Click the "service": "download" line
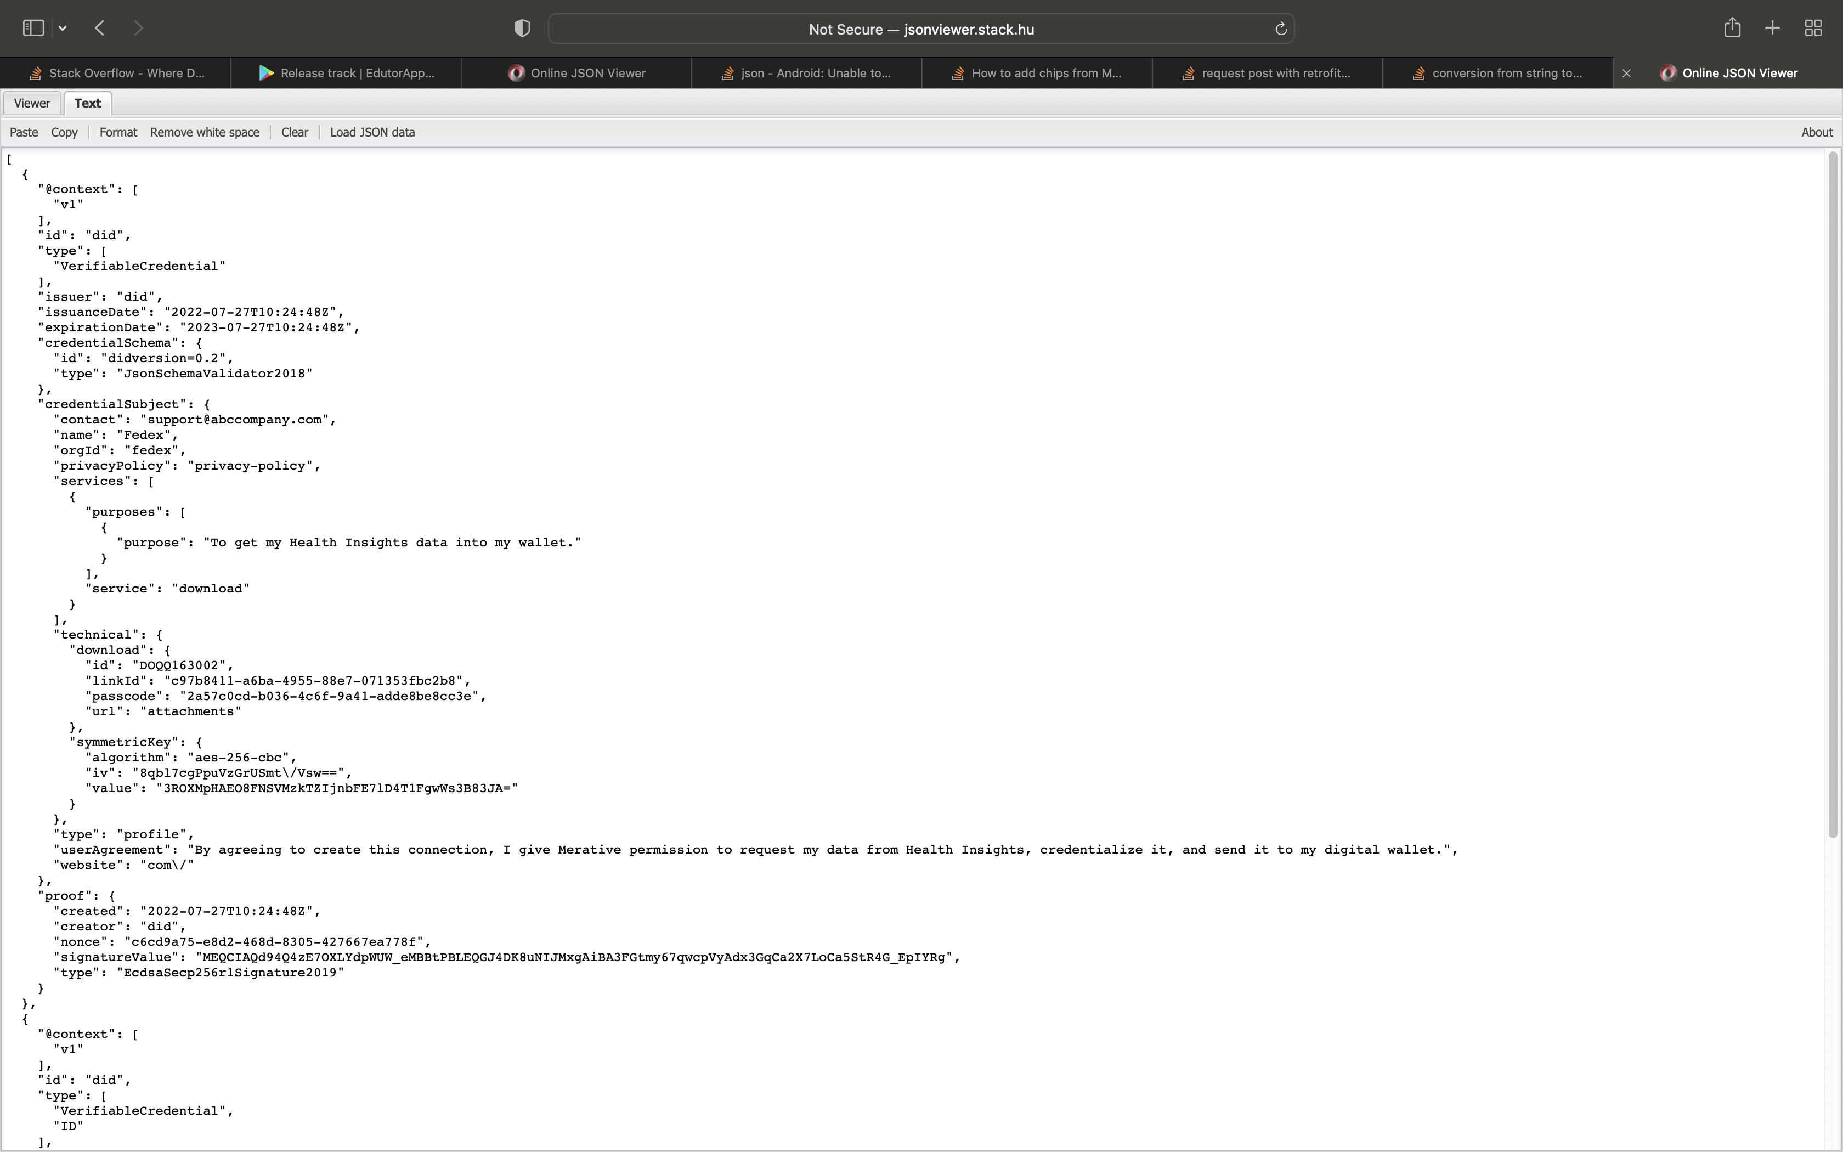The image size is (1843, 1152). coord(167,589)
